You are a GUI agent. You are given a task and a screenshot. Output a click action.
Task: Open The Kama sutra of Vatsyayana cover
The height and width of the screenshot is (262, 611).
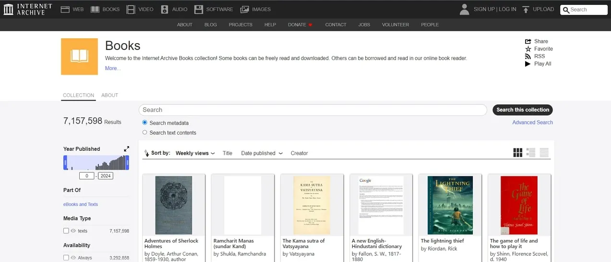[x=312, y=205]
